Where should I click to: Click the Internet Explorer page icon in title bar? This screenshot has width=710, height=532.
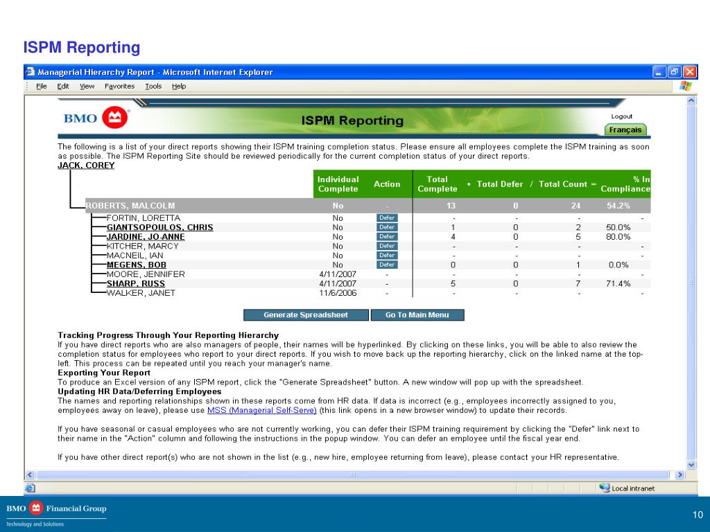(x=31, y=71)
